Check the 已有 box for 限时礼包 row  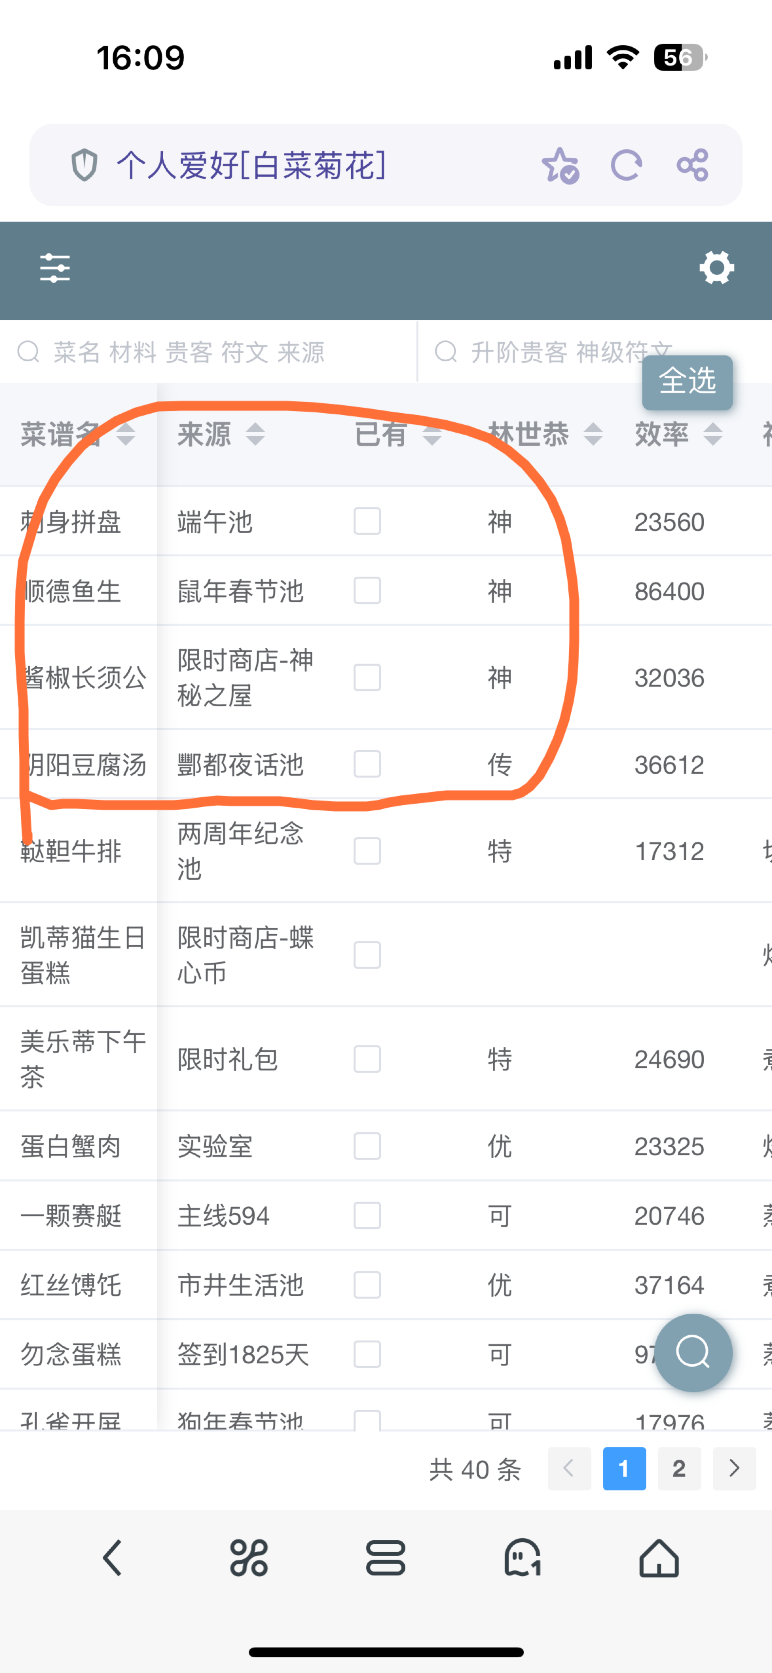367,1059
